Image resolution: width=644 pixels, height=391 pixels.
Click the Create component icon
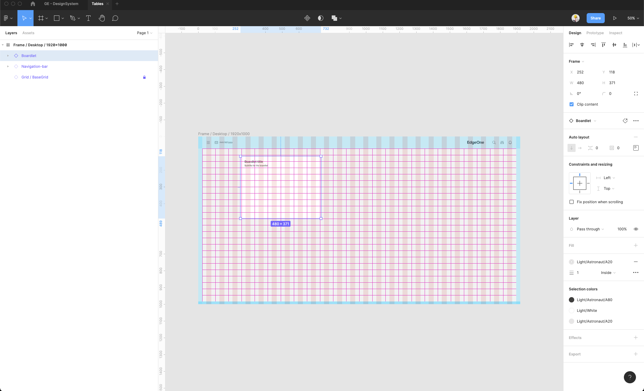[307, 18]
